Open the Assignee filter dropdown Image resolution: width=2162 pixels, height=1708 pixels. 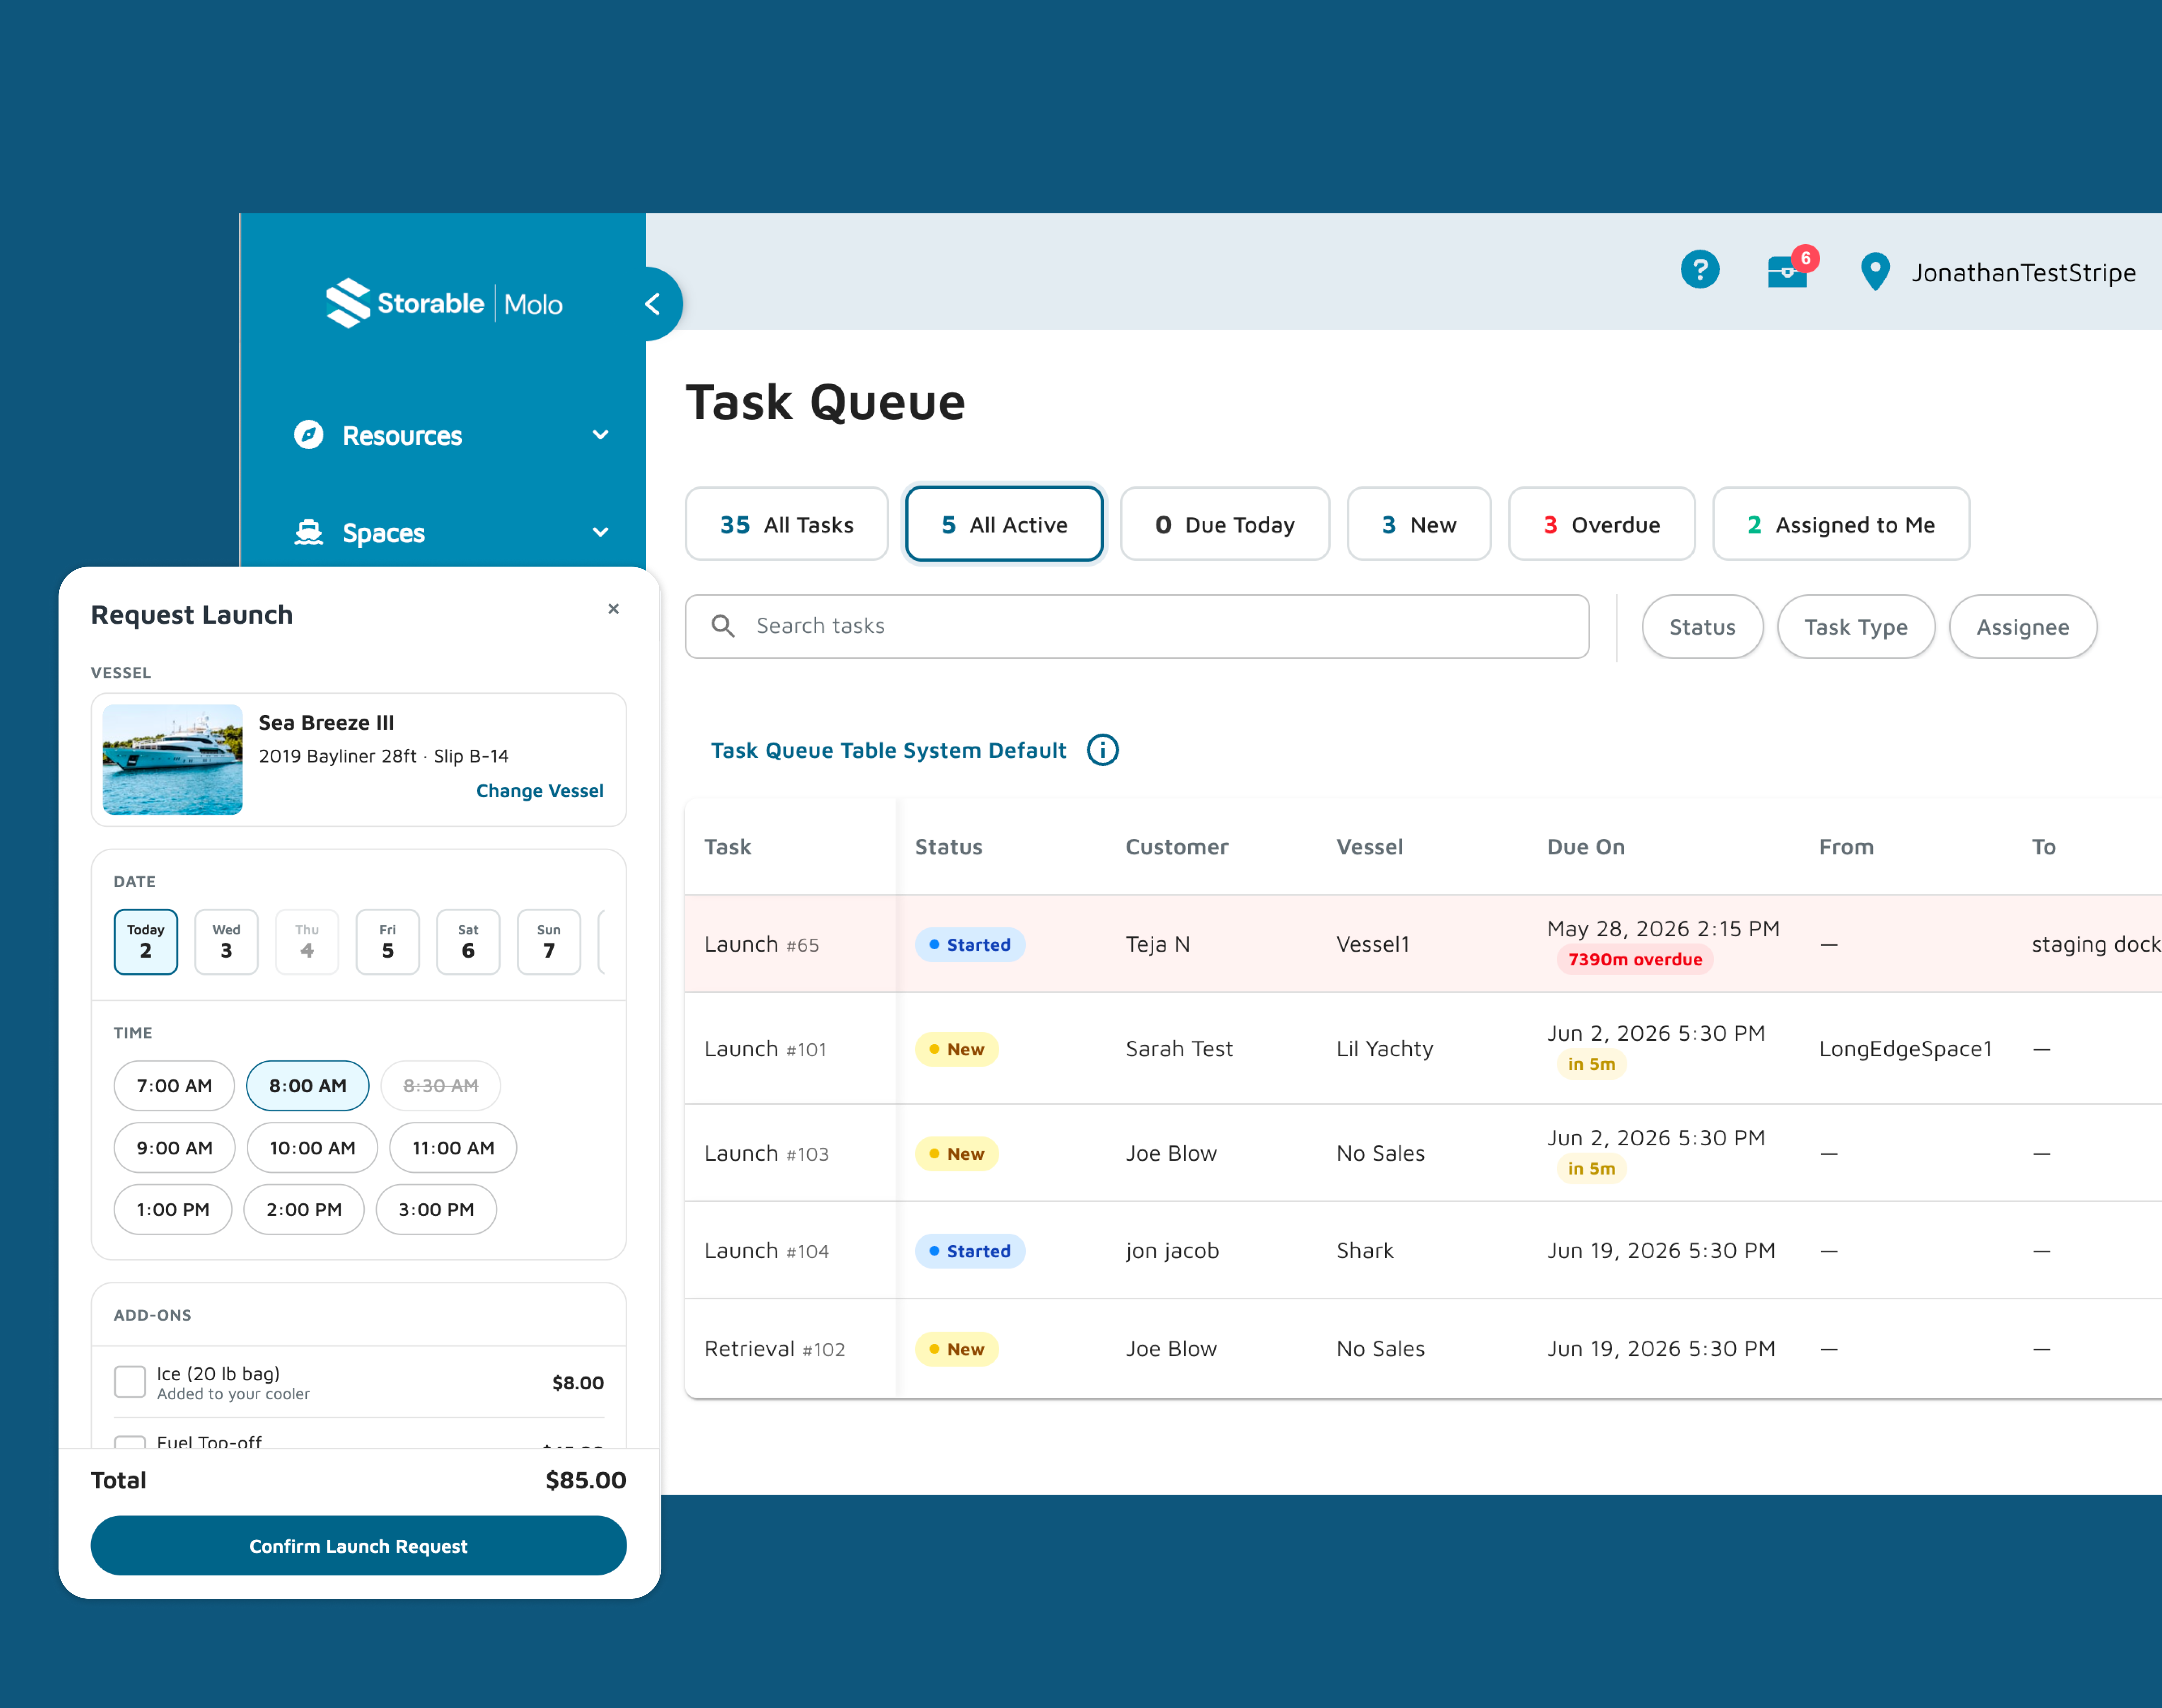(x=2023, y=627)
